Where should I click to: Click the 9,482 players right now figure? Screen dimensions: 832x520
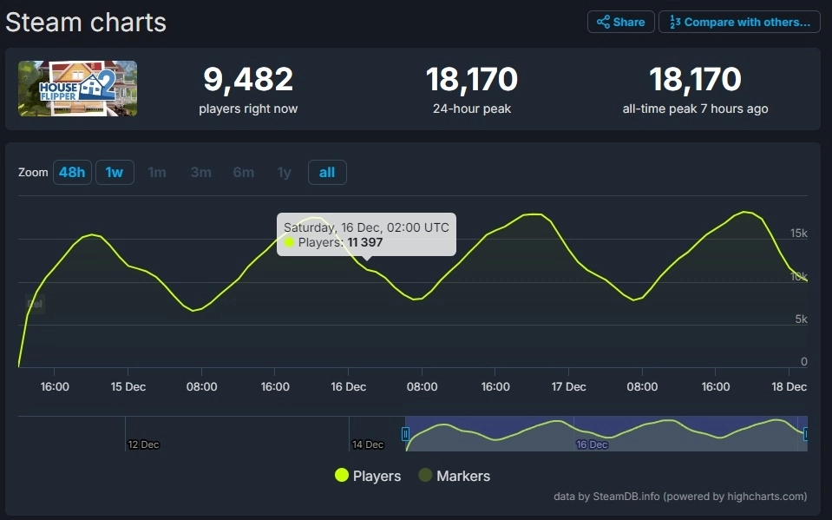[x=248, y=79]
